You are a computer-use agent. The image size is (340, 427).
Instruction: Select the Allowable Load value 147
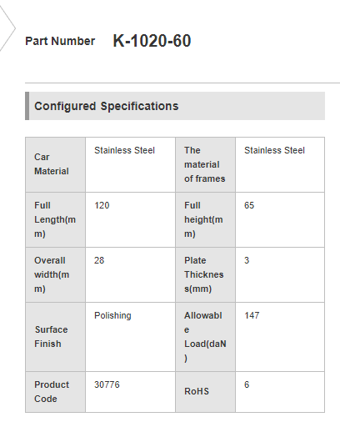coord(252,315)
